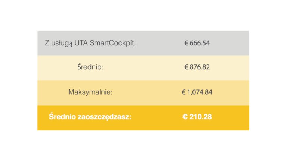Click the euro symbol before 876.82
The width and height of the screenshot is (287, 161).
pyautogui.click(x=186, y=67)
